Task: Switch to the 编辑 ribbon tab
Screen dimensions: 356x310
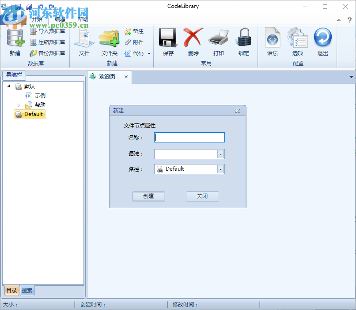Action: (x=59, y=19)
